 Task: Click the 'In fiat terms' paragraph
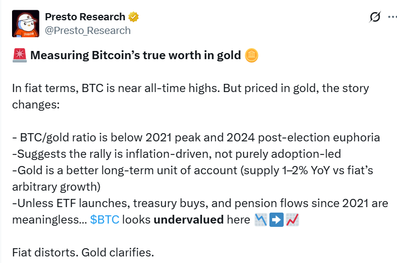191,96
